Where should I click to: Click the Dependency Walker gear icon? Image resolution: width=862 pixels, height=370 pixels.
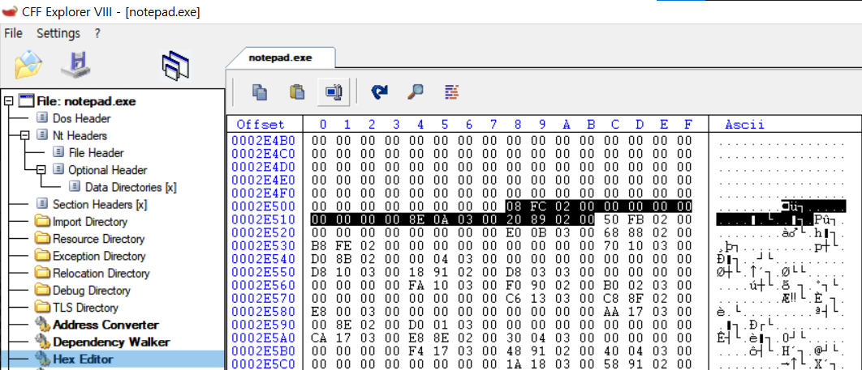point(42,342)
